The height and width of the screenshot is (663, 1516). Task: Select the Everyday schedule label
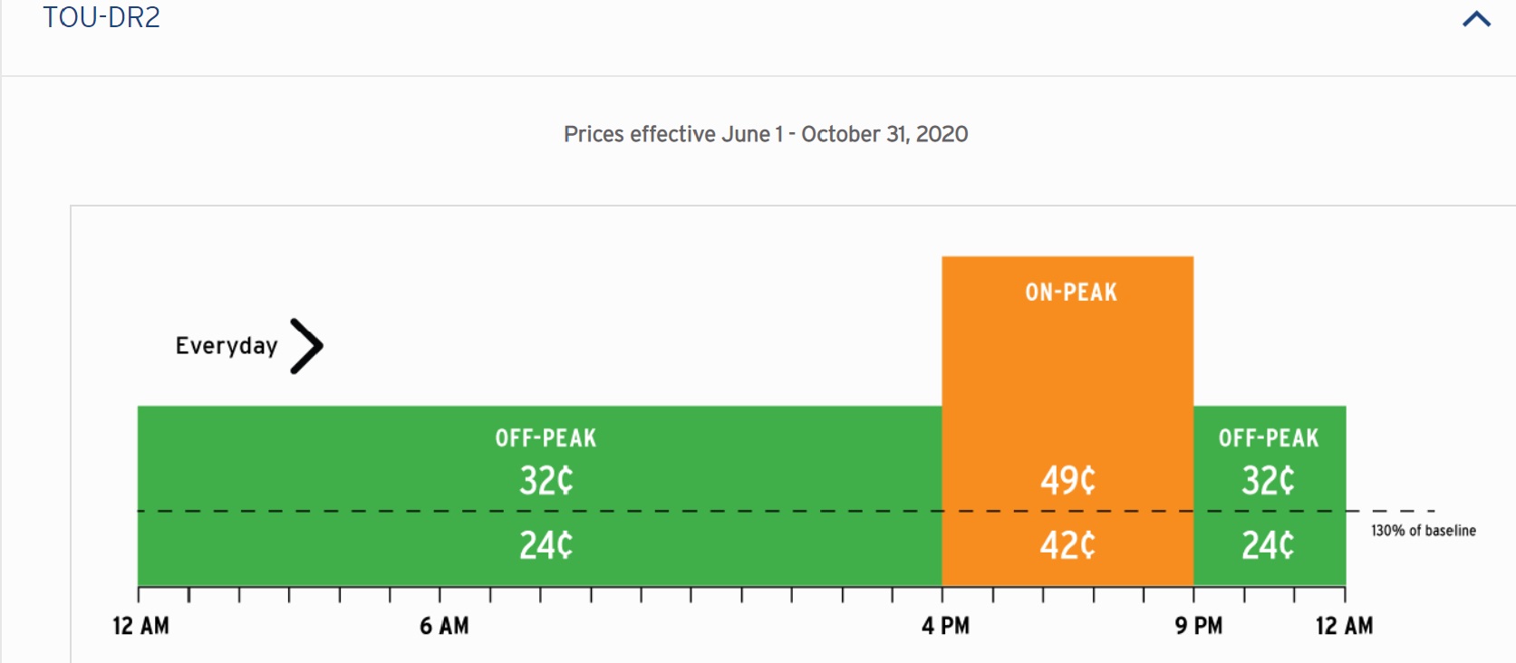(x=227, y=346)
